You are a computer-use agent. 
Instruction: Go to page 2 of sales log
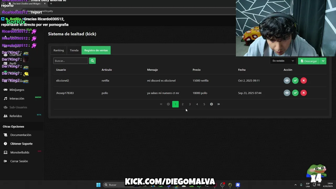(183, 104)
